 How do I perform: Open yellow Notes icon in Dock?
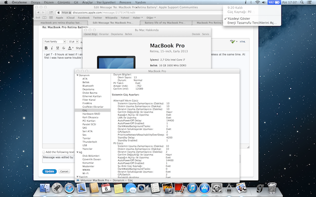point(118,188)
